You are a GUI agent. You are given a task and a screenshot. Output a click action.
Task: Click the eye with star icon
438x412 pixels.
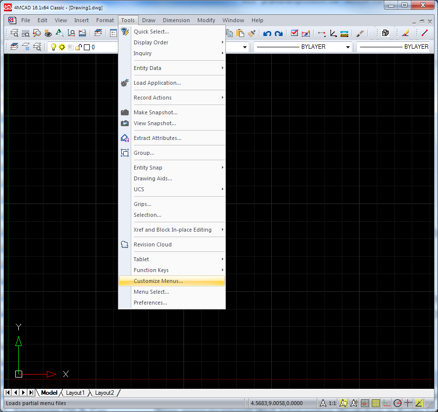click(x=48, y=33)
